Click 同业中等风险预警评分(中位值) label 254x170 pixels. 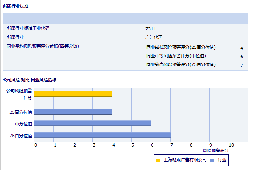point(176,56)
